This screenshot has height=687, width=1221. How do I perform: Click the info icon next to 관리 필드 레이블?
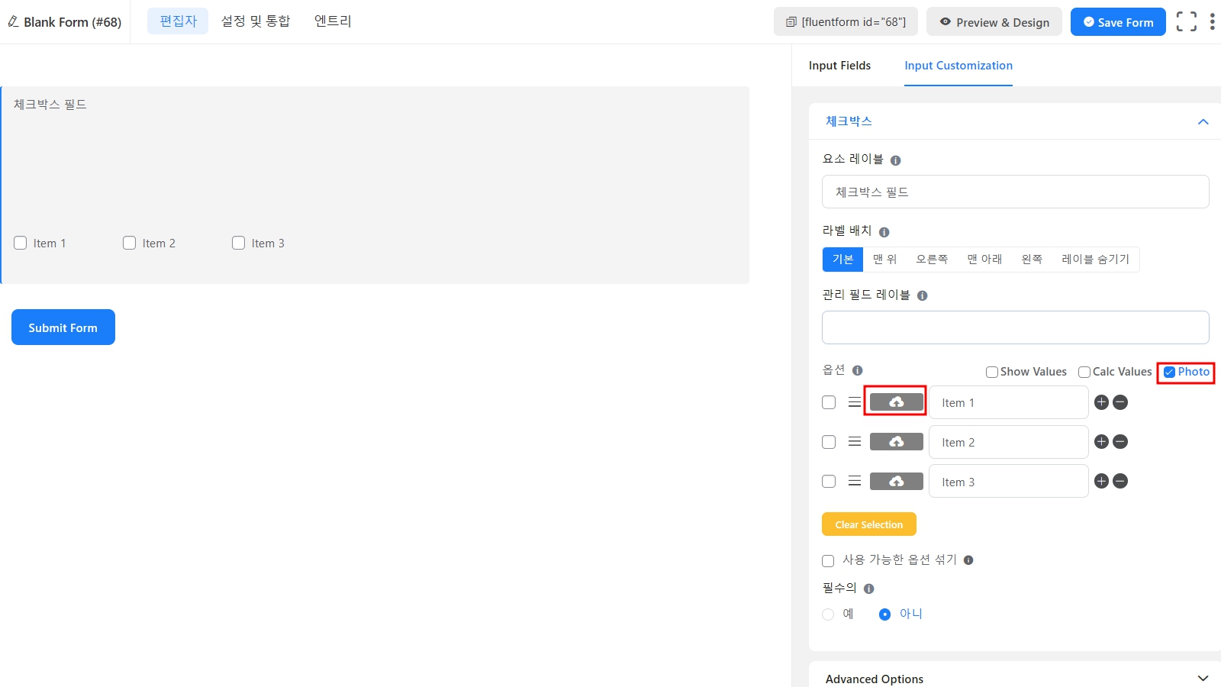(x=923, y=295)
